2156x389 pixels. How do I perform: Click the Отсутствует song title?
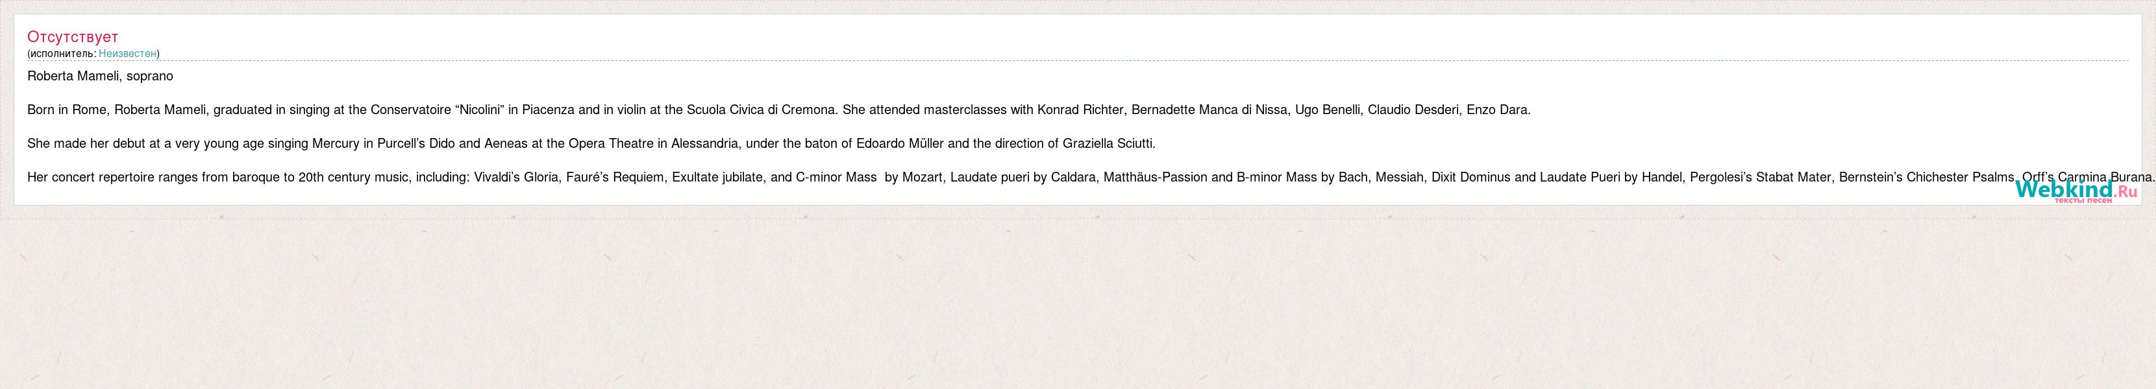pyautogui.click(x=73, y=37)
